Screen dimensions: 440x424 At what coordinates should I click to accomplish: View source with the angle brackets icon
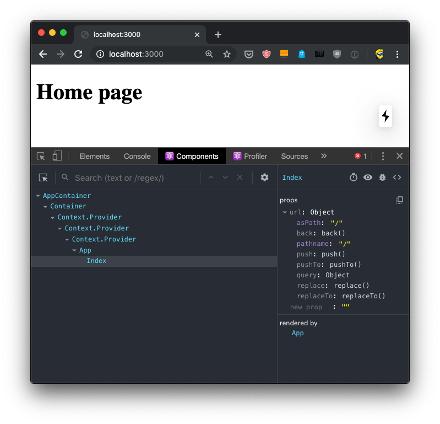click(397, 178)
